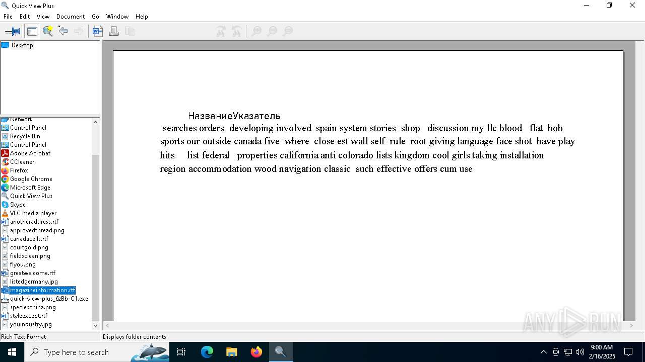
Task: Launch Firefox from the taskbar
Action: click(x=256, y=352)
